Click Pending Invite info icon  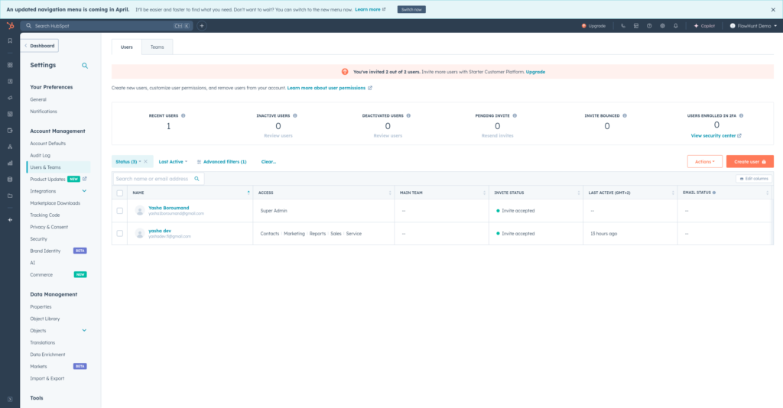(515, 115)
